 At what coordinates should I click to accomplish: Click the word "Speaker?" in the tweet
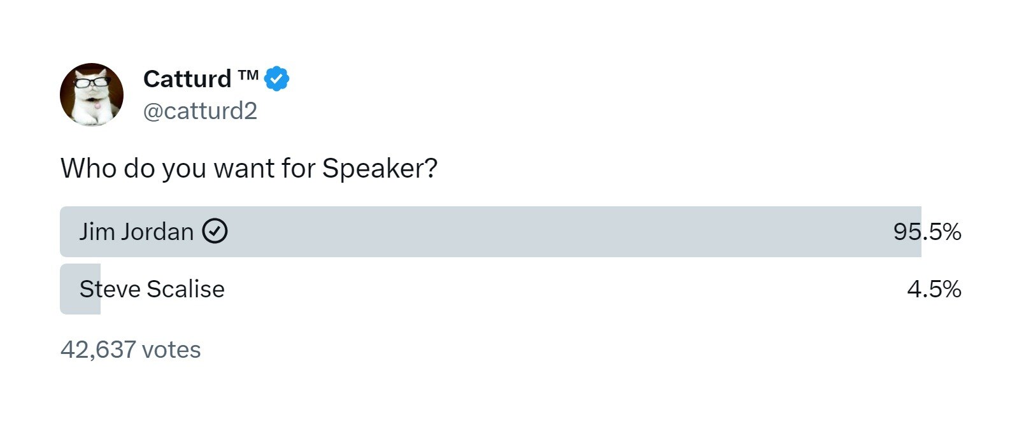[380, 169]
